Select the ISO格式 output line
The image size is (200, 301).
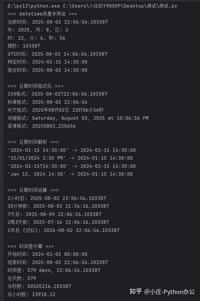pyautogui.click(x=57, y=94)
